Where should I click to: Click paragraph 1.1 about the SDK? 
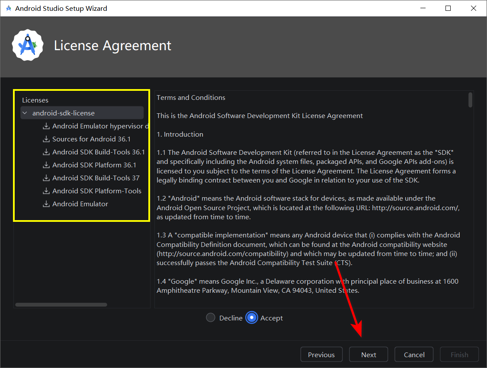pyautogui.click(x=306, y=166)
